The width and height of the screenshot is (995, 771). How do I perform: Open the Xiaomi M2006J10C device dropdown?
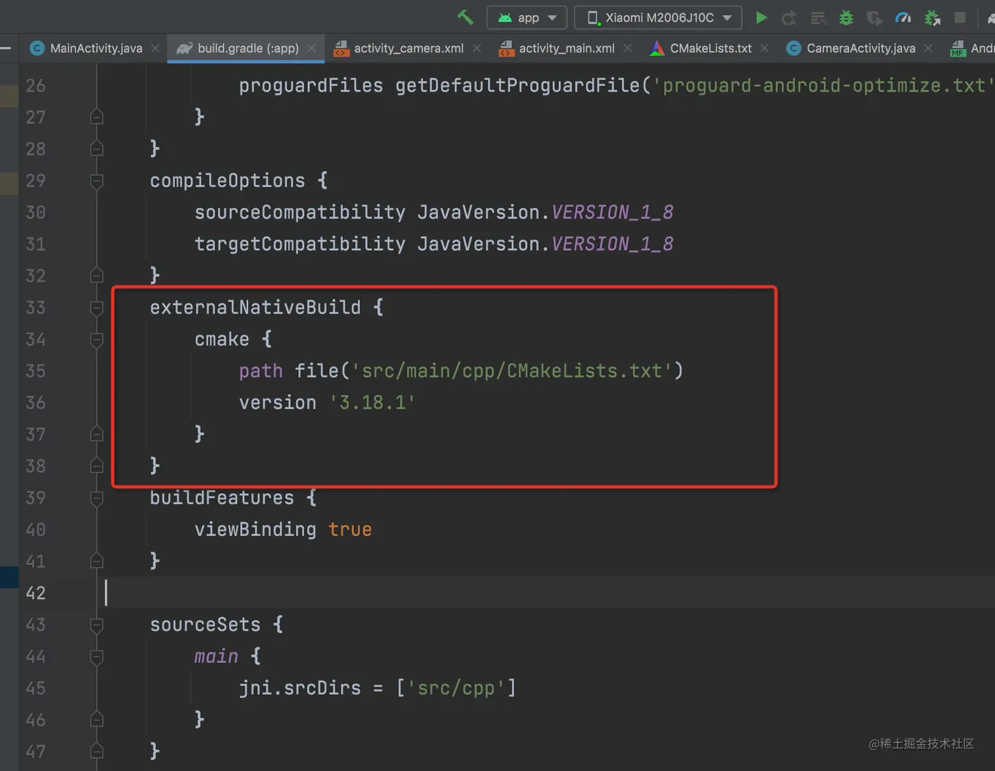(658, 18)
